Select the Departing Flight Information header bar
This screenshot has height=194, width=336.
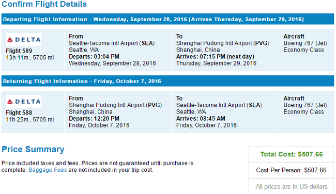tap(167, 19)
